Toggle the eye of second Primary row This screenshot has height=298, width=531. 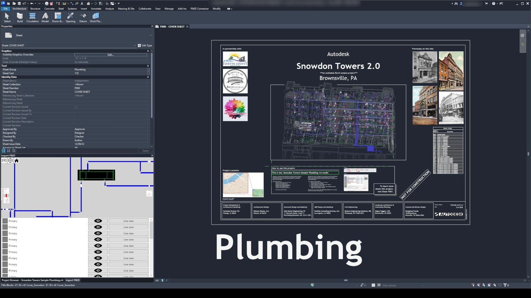(x=98, y=227)
